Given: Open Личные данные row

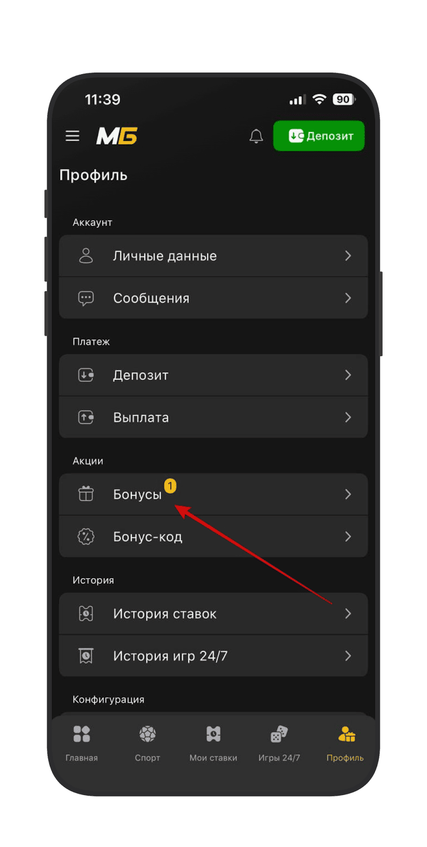Looking at the screenshot, I should (213, 256).
